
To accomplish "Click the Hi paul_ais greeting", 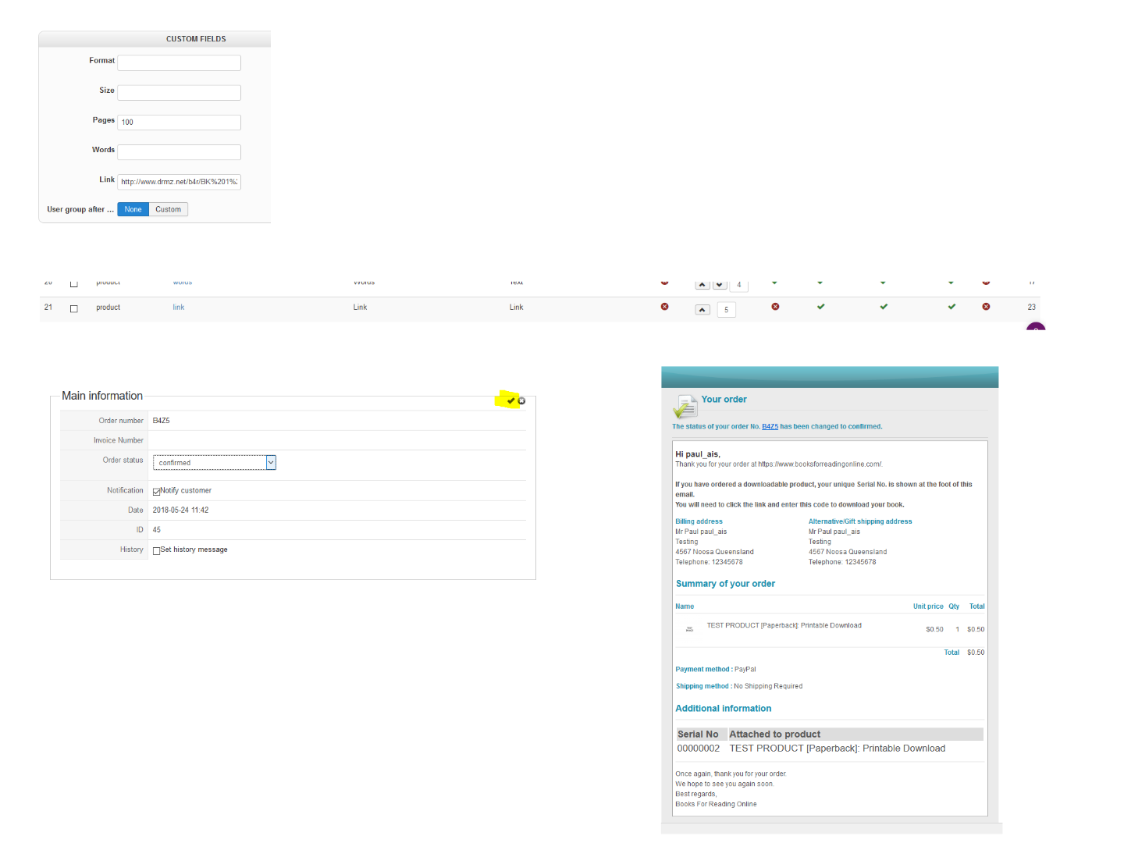I will [697, 454].
